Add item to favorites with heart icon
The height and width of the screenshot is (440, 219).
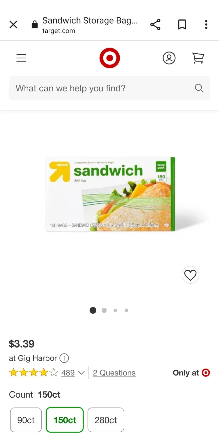click(x=190, y=275)
